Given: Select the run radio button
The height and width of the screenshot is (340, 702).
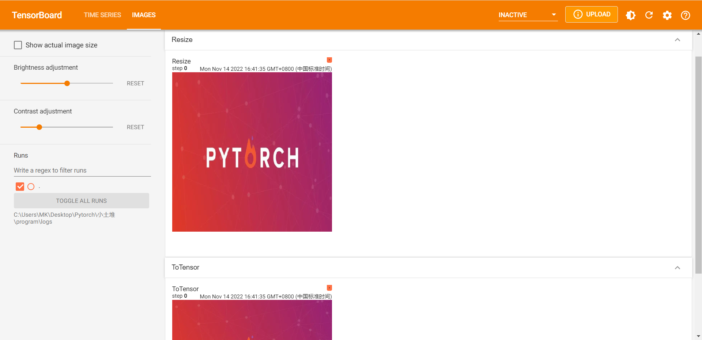Looking at the screenshot, I should click(x=31, y=187).
